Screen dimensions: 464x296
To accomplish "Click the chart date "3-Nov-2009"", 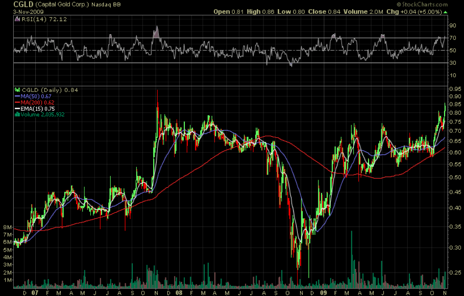I will tap(29, 12).
